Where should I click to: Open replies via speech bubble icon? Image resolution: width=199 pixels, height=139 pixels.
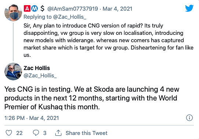coord(36,133)
